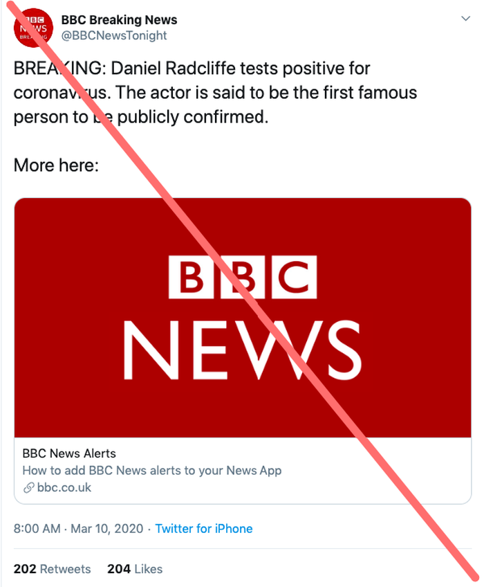Open the BBC News Alerts card title
Screen dimensions: 484x587
[x=69, y=453]
